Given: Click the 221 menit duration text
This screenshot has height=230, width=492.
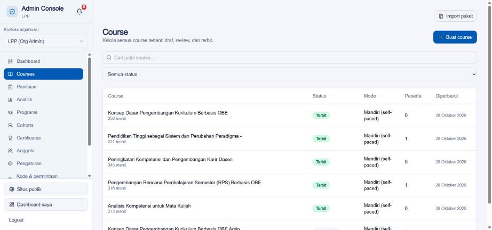Looking at the screenshot, I should tap(117, 142).
